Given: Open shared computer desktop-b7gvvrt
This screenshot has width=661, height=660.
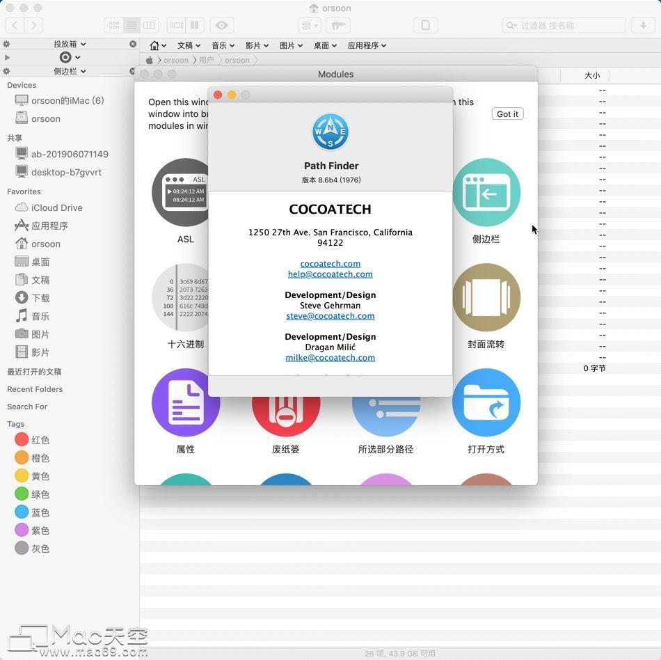Looking at the screenshot, I should (58, 172).
